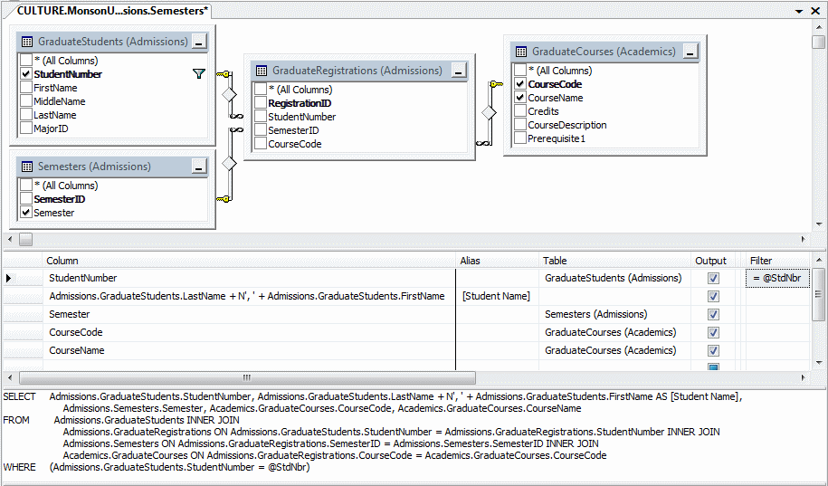Viewport: 828px width, 486px height.
Task: Check FirstName in GraduateStudents table
Action: [26, 88]
